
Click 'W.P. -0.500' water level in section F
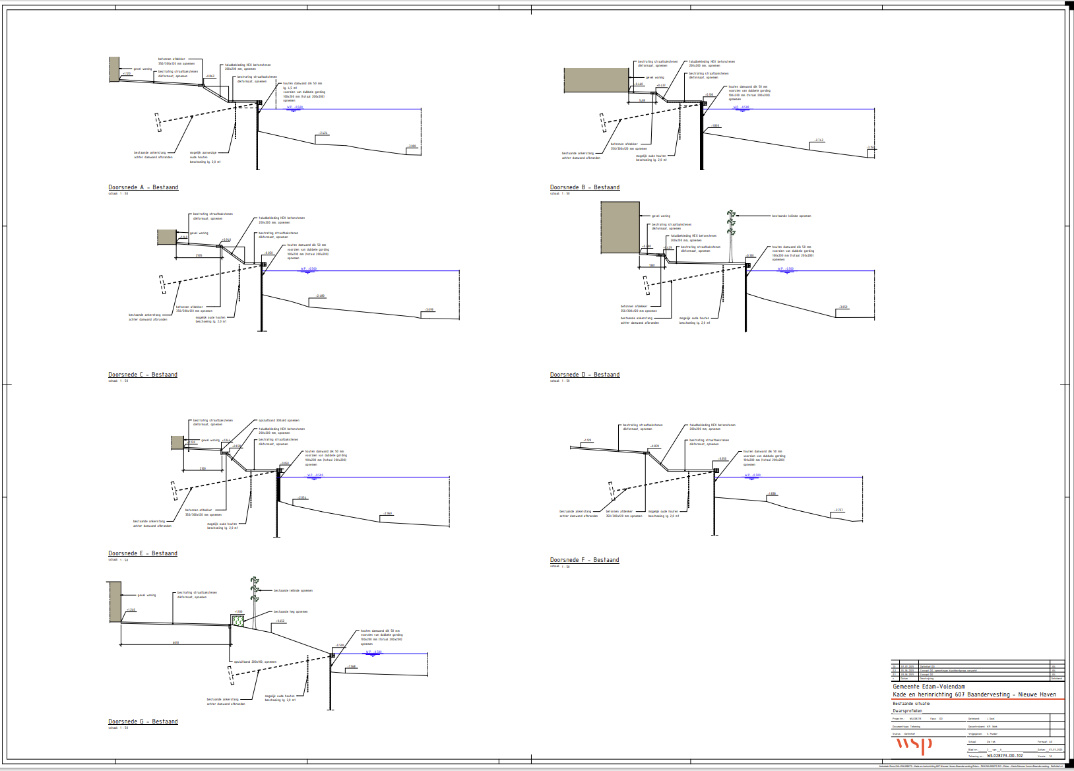click(x=753, y=475)
